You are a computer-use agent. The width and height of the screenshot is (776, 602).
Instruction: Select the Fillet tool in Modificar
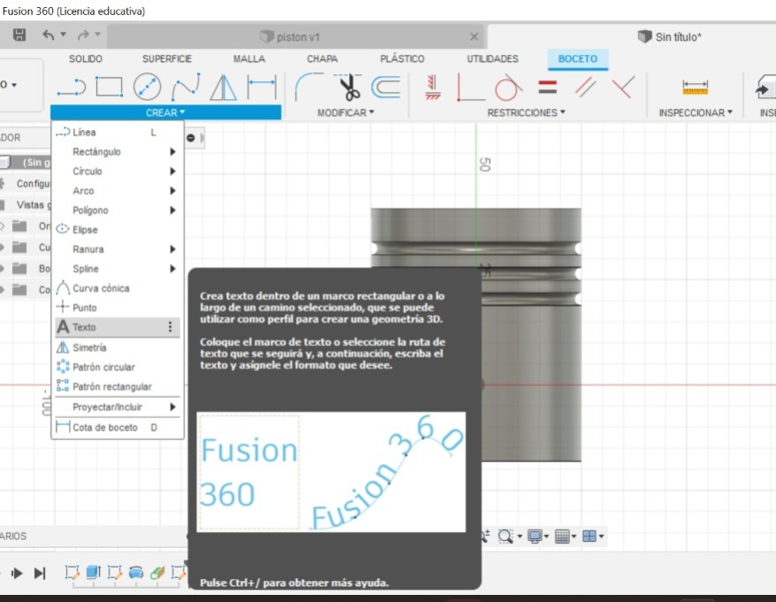[308, 87]
